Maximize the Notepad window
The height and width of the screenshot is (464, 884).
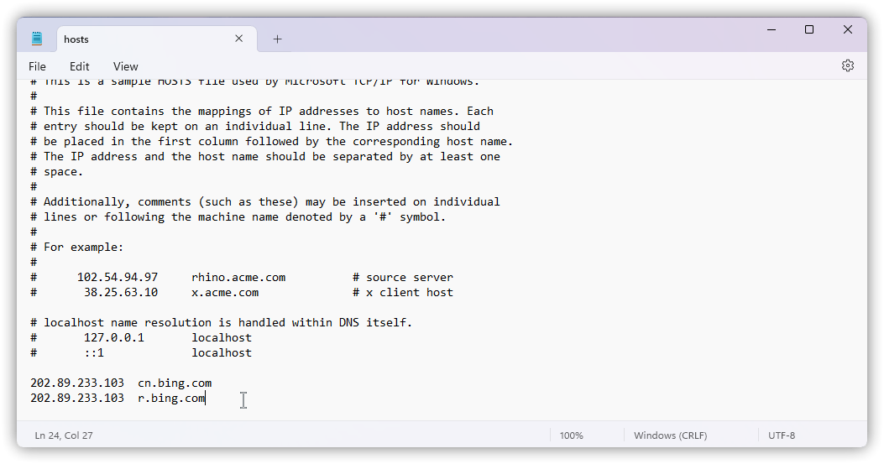809,29
